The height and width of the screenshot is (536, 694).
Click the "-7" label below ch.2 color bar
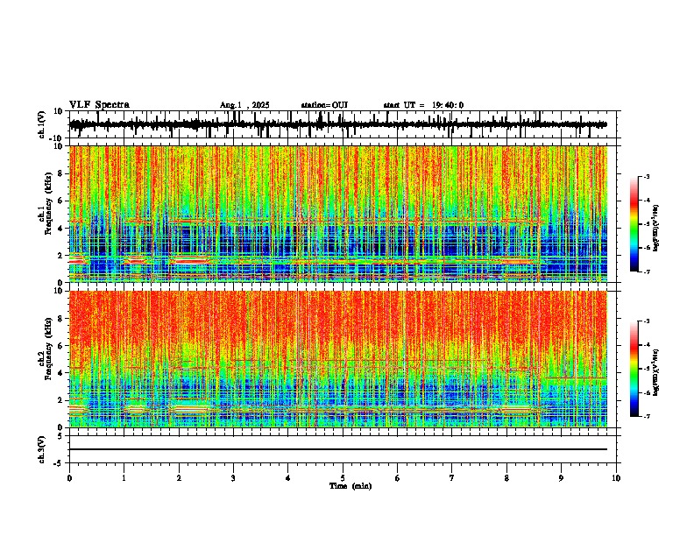tap(646, 416)
